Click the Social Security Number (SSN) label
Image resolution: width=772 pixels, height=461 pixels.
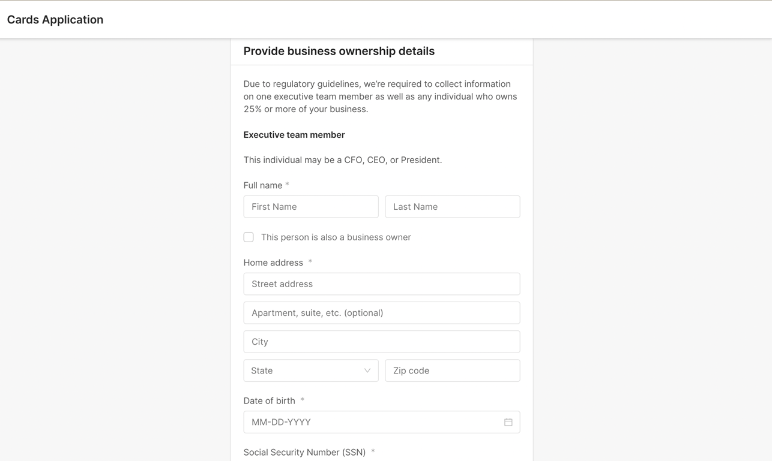click(x=304, y=452)
